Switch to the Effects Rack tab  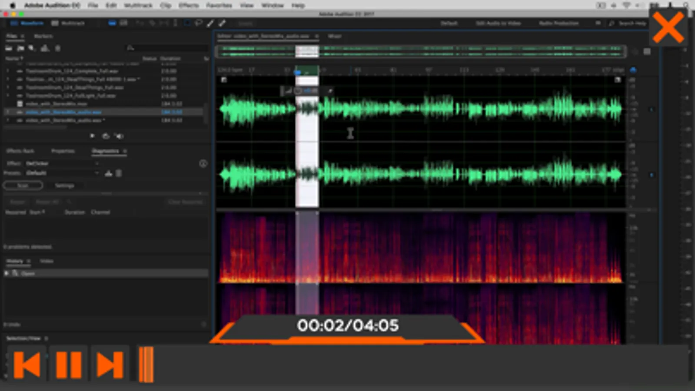(20, 151)
